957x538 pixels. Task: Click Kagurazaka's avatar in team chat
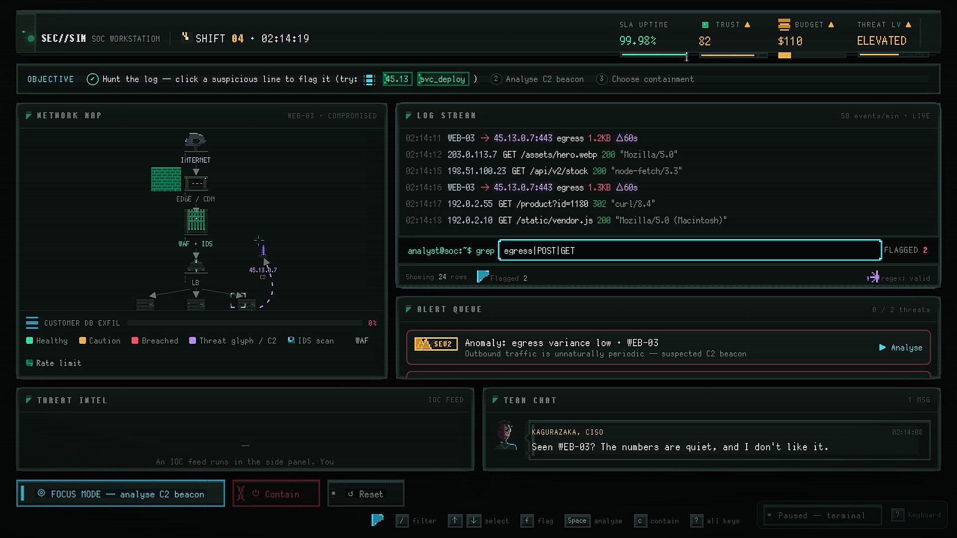click(506, 435)
